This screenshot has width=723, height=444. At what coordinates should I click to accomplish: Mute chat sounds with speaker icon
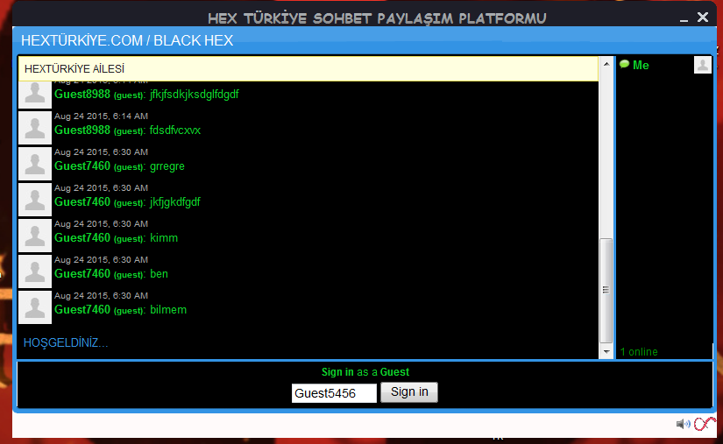point(683,424)
